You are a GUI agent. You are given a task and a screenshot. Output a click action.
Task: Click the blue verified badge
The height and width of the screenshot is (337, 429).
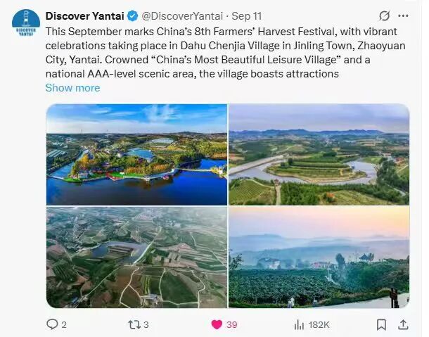[133, 16]
